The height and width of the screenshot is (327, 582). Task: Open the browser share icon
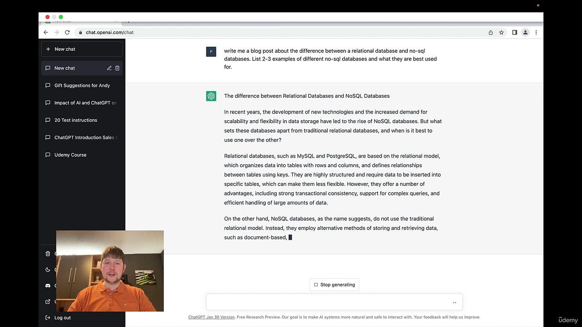coord(491,32)
